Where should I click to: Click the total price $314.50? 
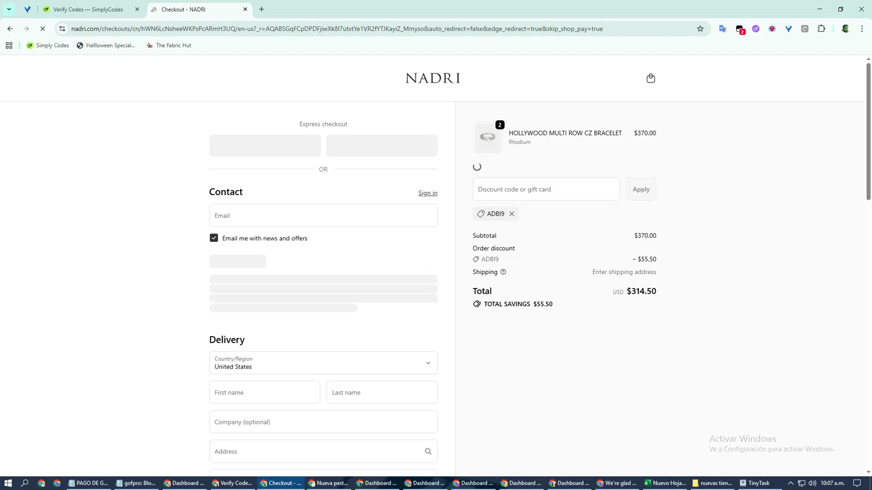point(641,291)
